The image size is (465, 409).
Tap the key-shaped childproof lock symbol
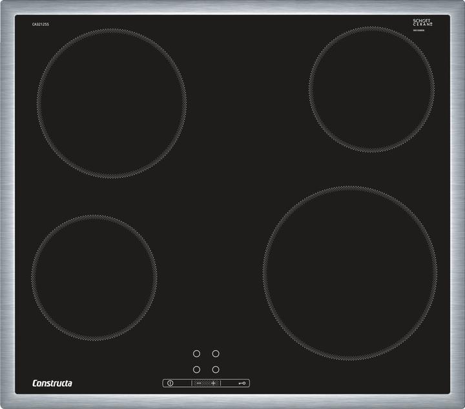[x=242, y=383]
